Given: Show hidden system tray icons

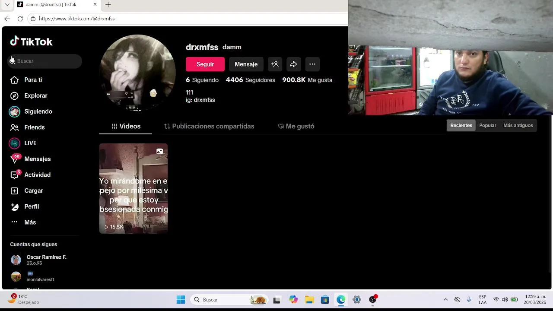Looking at the screenshot, I should [446, 300].
